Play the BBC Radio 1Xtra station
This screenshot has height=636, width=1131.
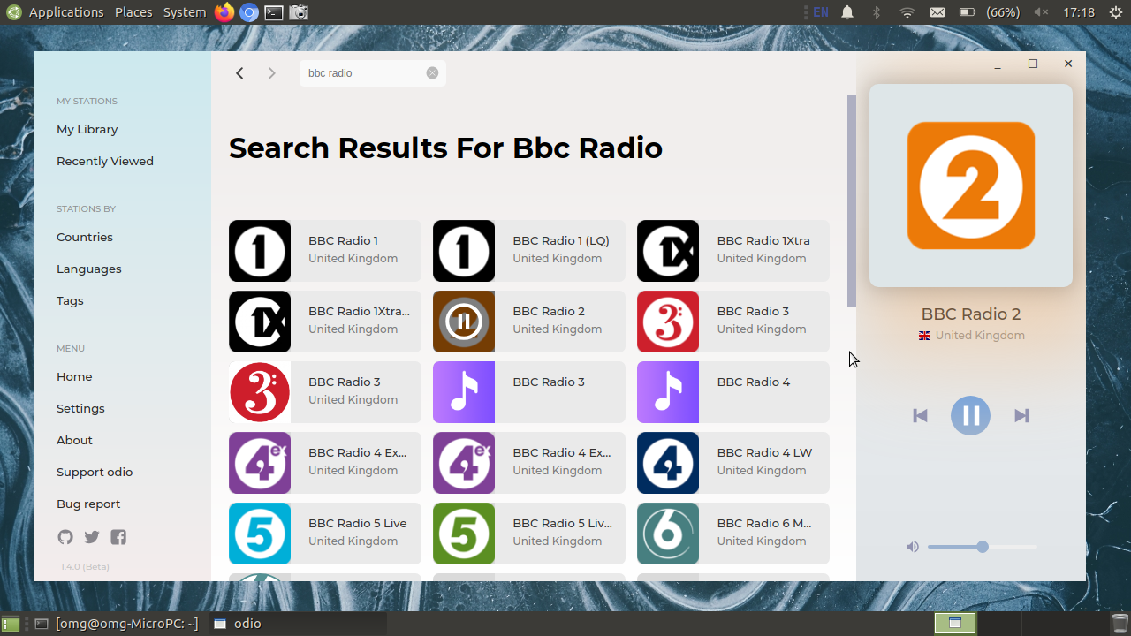(732, 251)
